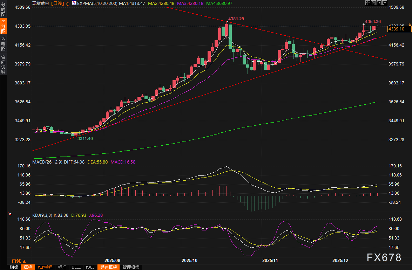Select the 指标 tab in bottom bar
Screen dimensions: 412x270
tap(14, 267)
